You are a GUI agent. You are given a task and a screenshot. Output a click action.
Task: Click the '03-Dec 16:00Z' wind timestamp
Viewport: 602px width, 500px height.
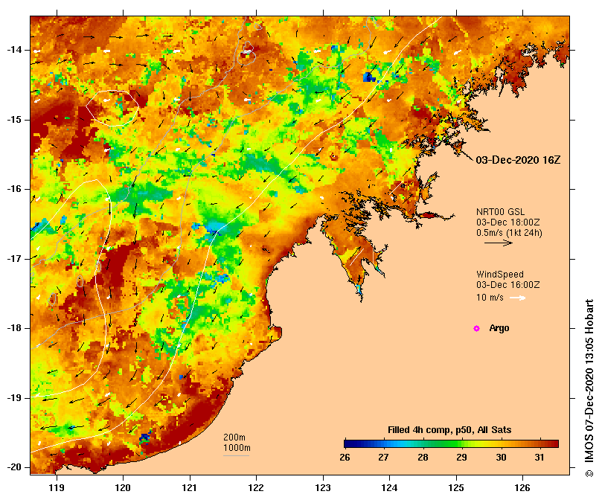coord(508,285)
